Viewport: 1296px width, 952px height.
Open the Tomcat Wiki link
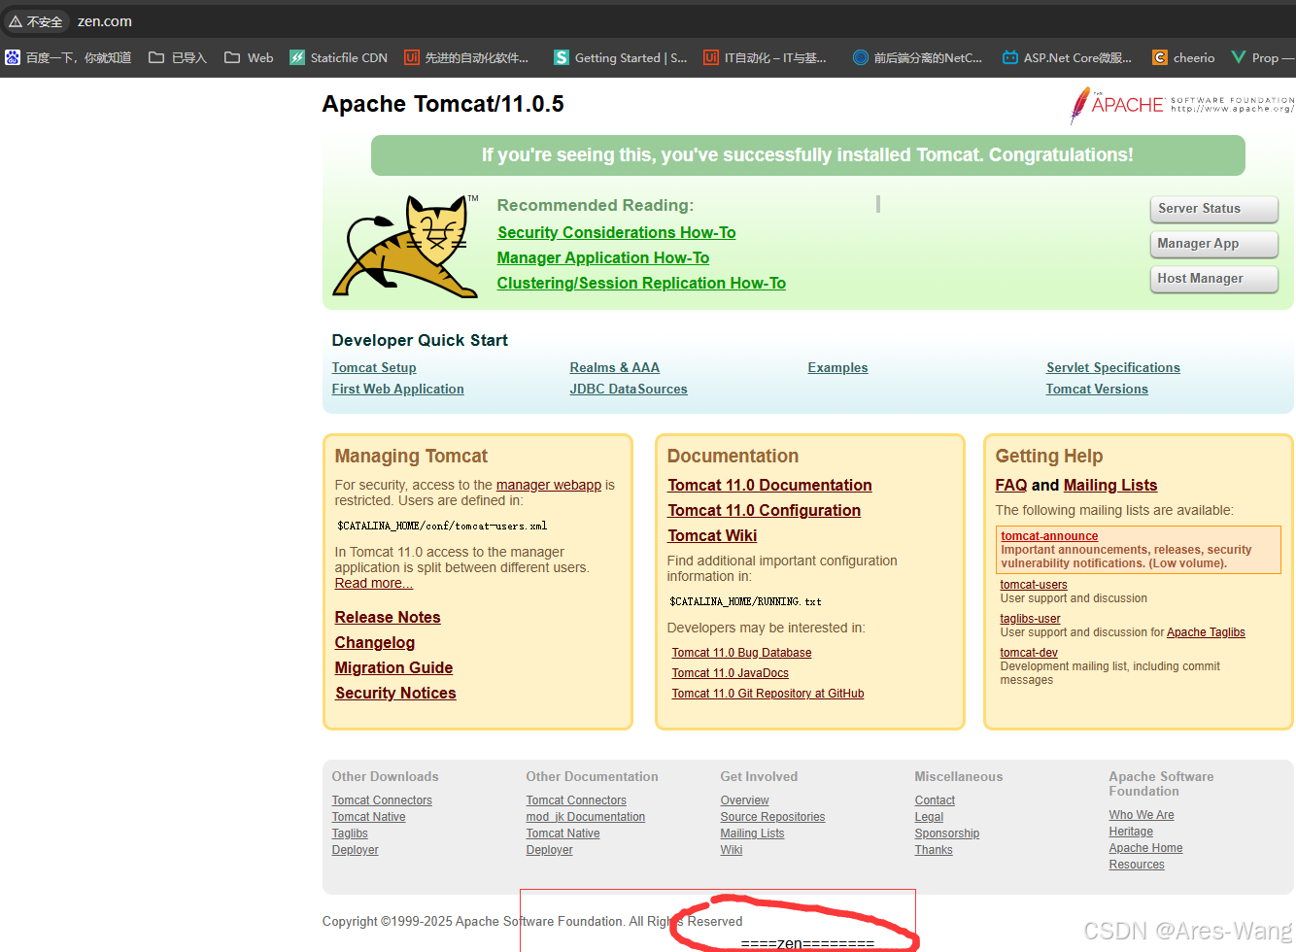tap(712, 535)
